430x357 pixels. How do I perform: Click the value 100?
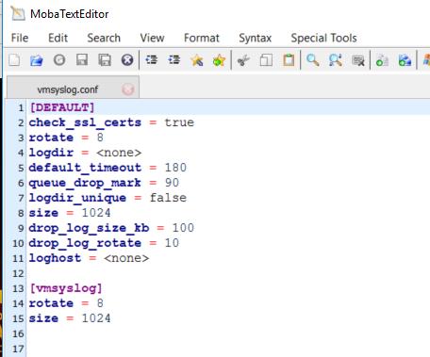[x=183, y=228]
